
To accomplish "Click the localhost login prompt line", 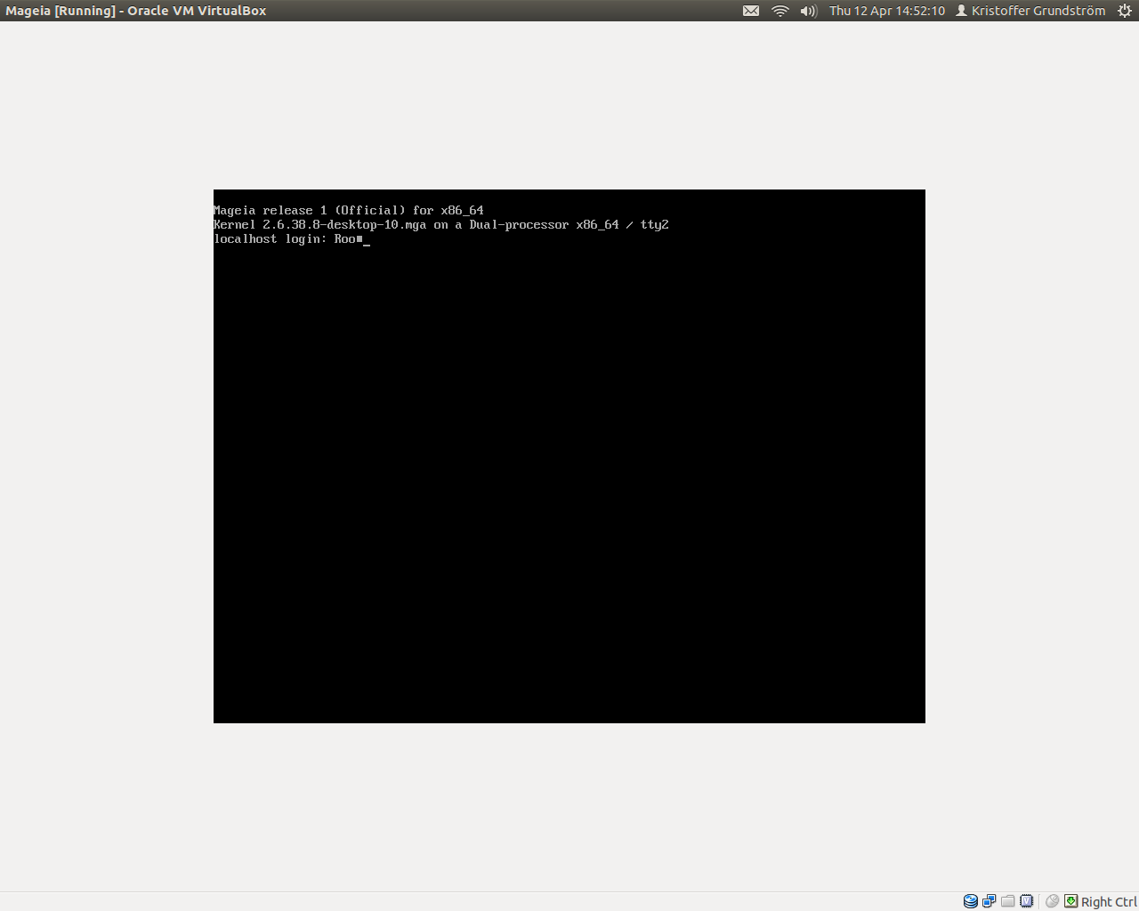I will pyautogui.click(x=292, y=239).
